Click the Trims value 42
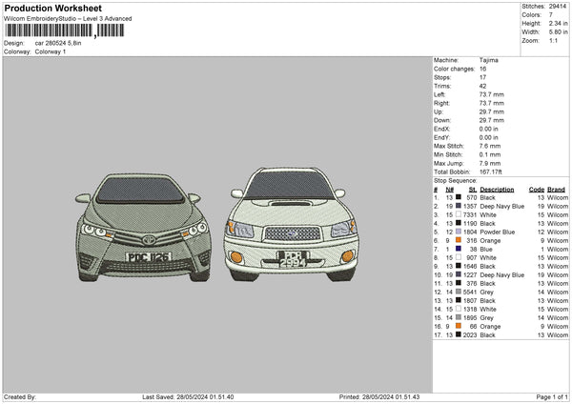The image size is (572, 404). coord(482,86)
